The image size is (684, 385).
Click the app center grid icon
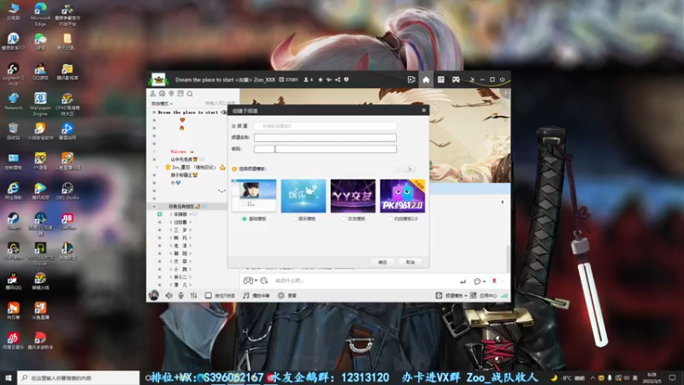(x=474, y=295)
